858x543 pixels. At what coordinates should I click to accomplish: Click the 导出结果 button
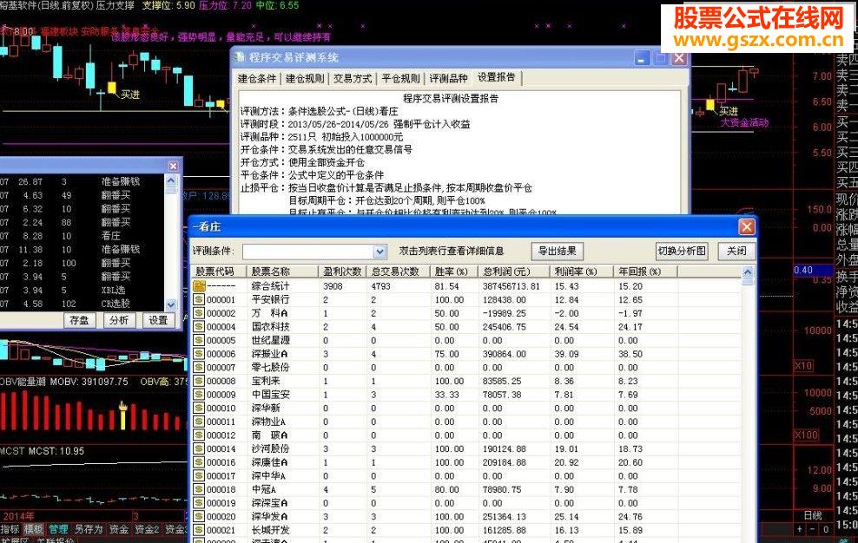tap(557, 251)
